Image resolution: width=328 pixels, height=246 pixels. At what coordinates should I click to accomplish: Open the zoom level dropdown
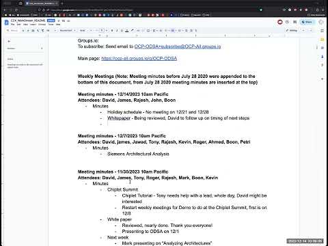click(x=51, y=30)
